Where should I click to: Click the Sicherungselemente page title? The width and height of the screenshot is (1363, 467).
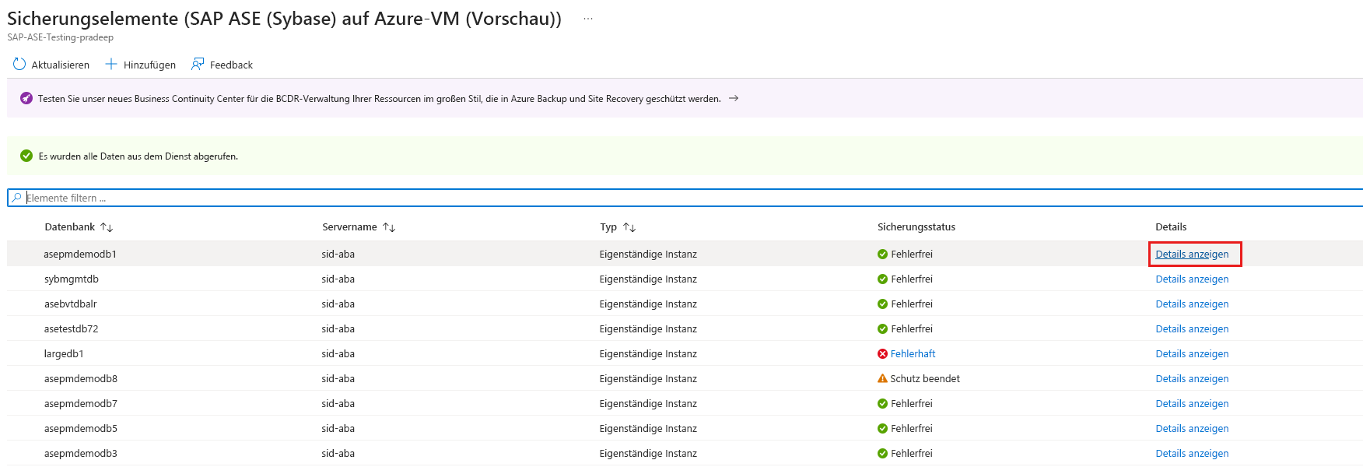284,19
